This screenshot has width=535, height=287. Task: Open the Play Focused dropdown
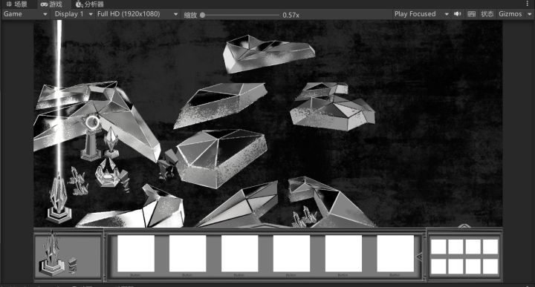pyautogui.click(x=421, y=14)
